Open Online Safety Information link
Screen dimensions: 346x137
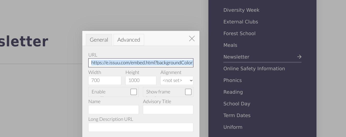pyautogui.click(x=254, y=69)
